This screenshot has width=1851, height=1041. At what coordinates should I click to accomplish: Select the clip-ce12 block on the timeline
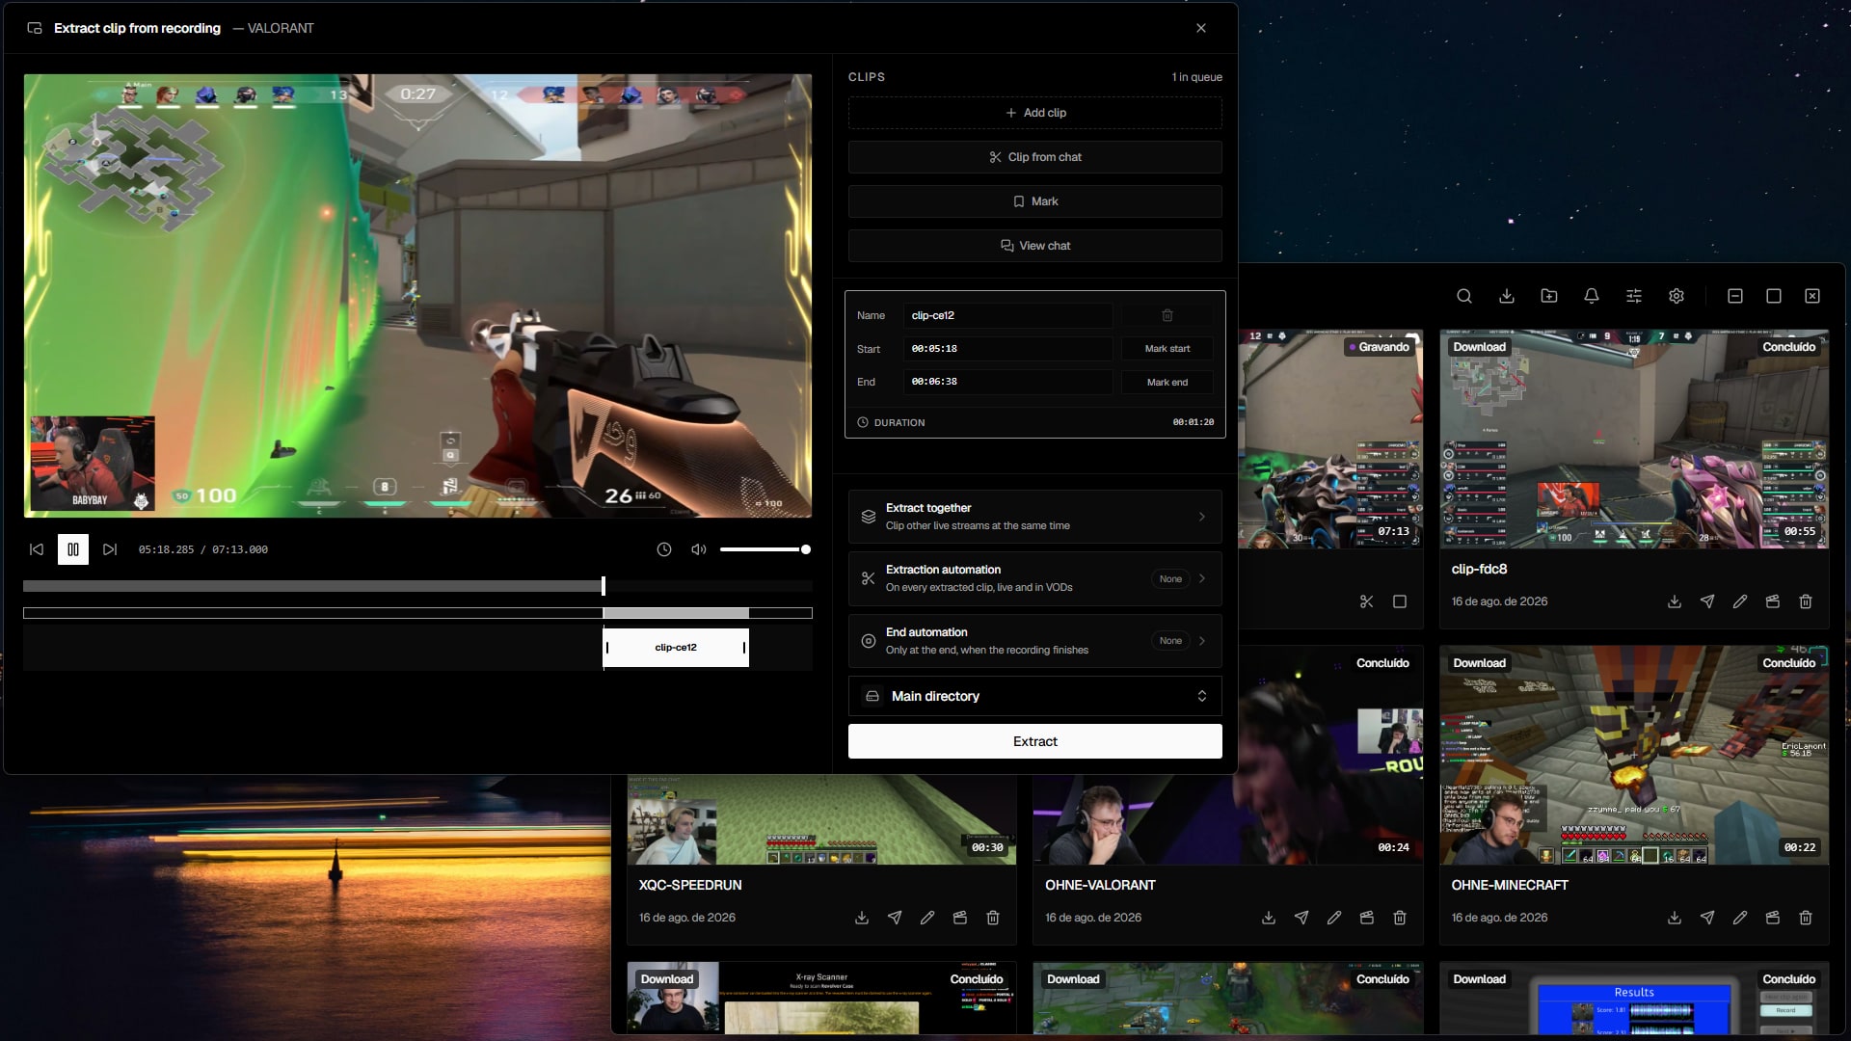click(x=676, y=648)
